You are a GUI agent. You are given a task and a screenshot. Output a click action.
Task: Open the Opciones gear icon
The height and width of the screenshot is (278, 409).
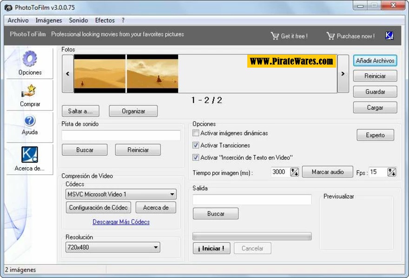pos(30,59)
